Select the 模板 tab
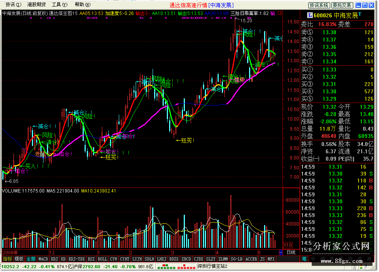The width and height of the screenshot is (379, 272). [19, 259]
